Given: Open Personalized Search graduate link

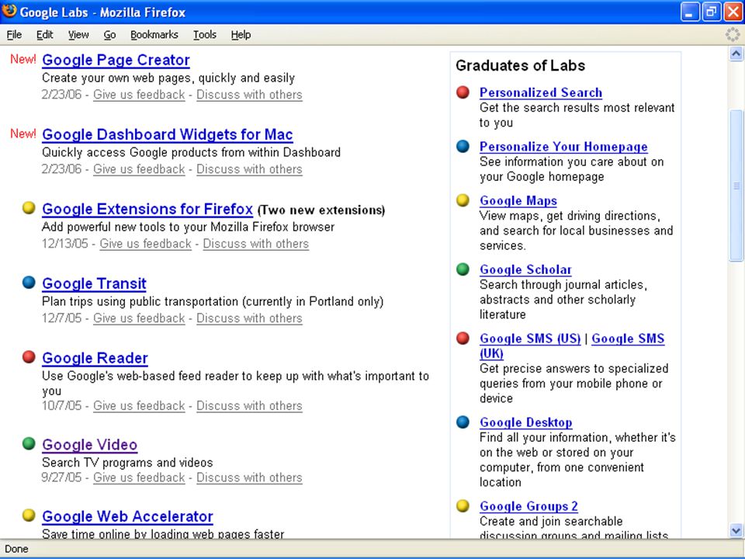Looking at the screenshot, I should pyautogui.click(x=541, y=92).
